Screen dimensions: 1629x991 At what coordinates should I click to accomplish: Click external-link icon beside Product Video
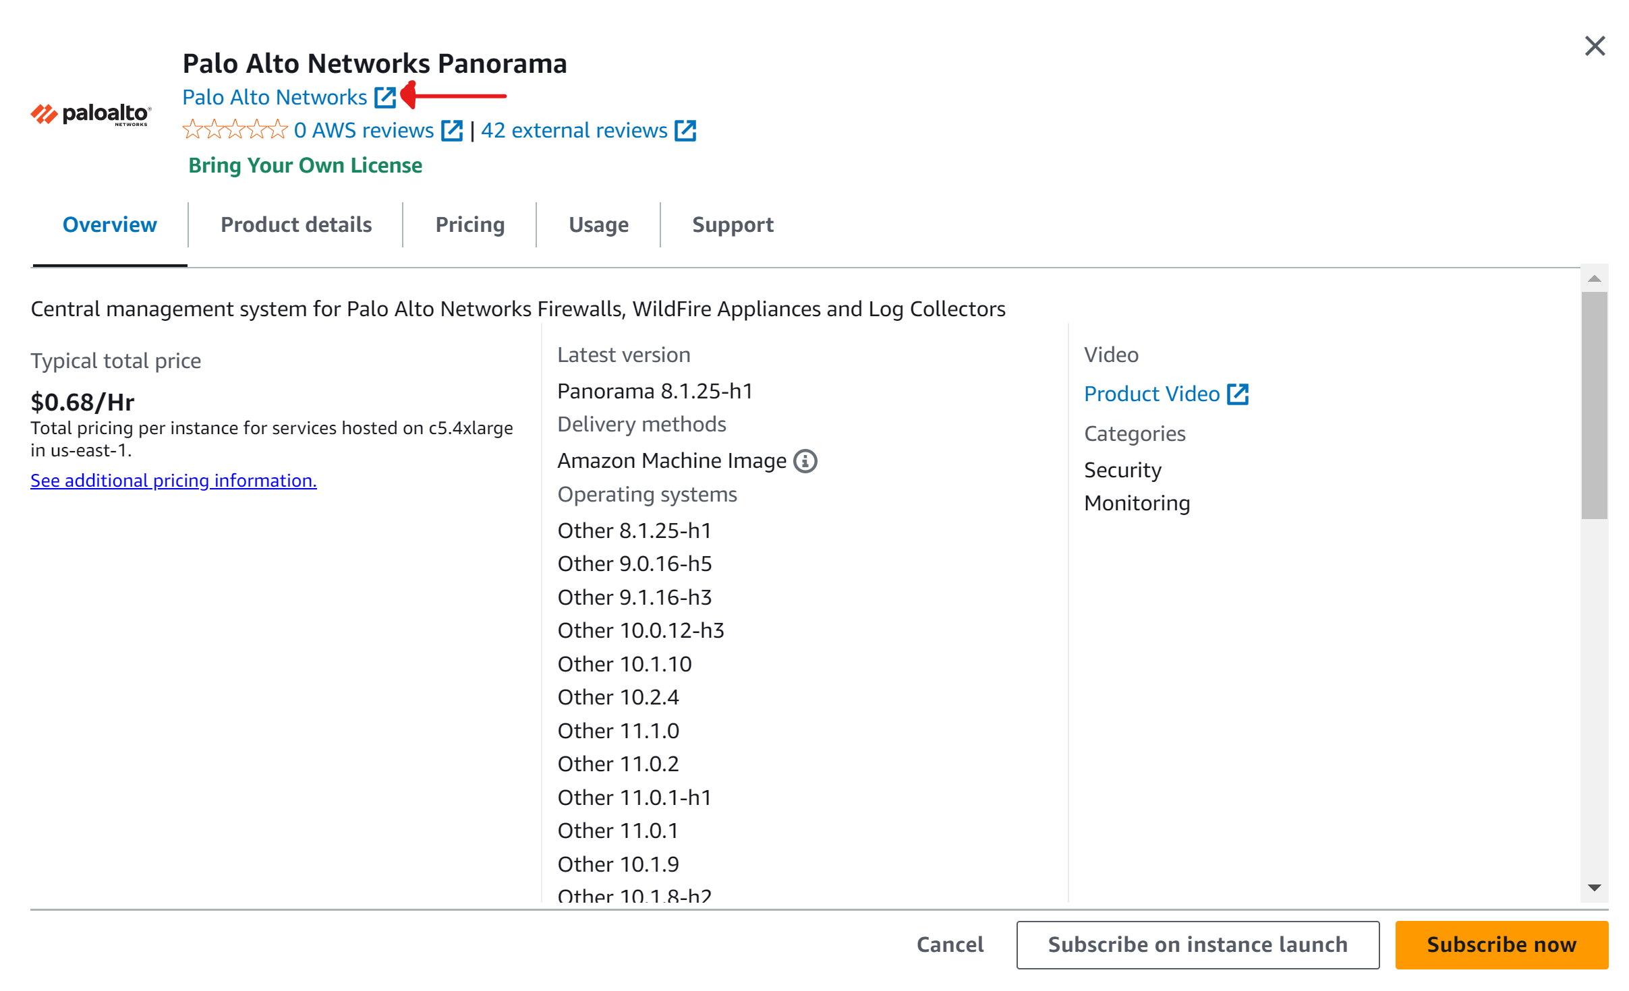1238,394
